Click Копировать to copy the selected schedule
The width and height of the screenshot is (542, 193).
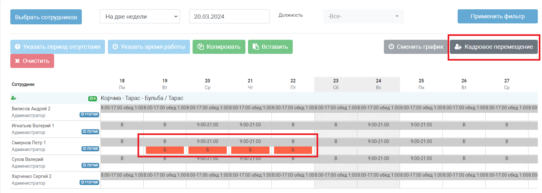tap(219, 47)
